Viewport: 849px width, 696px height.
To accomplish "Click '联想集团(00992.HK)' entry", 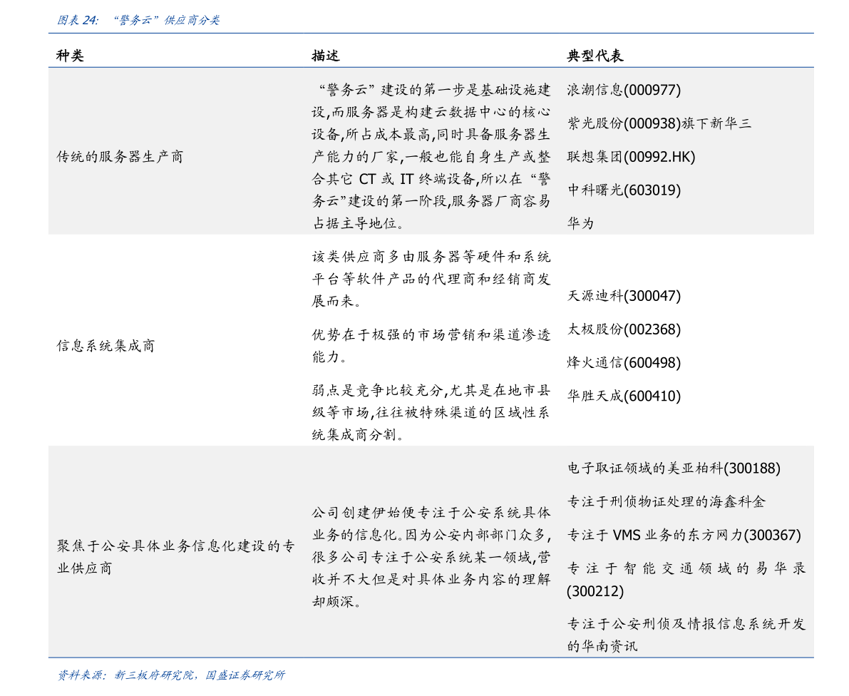I will tap(630, 157).
